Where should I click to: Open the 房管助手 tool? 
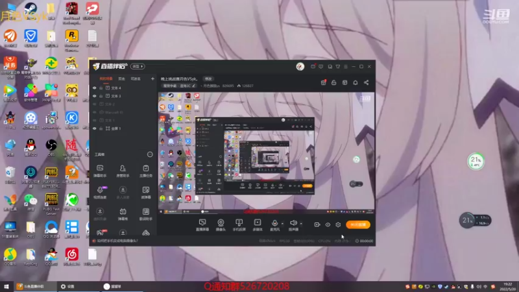(123, 171)
